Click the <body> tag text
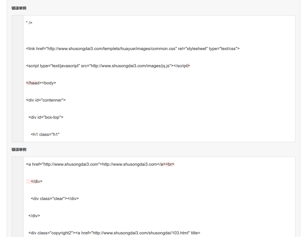This screenshot has width=301, height=237. coord(49,83)
